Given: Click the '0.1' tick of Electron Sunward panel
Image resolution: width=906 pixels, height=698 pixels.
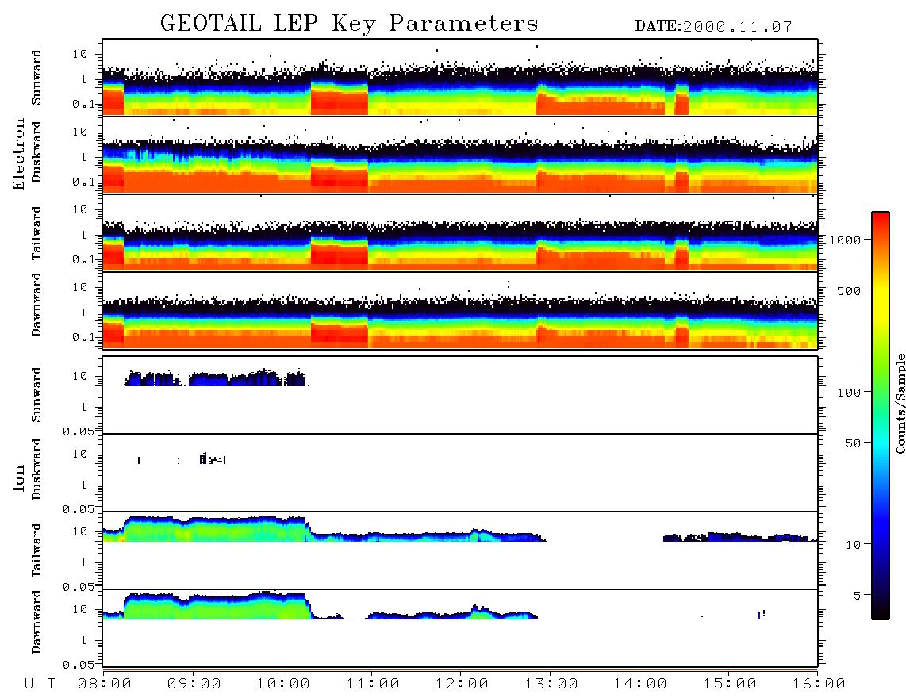Looking at the screenshot, I should (x=84, y=104).
